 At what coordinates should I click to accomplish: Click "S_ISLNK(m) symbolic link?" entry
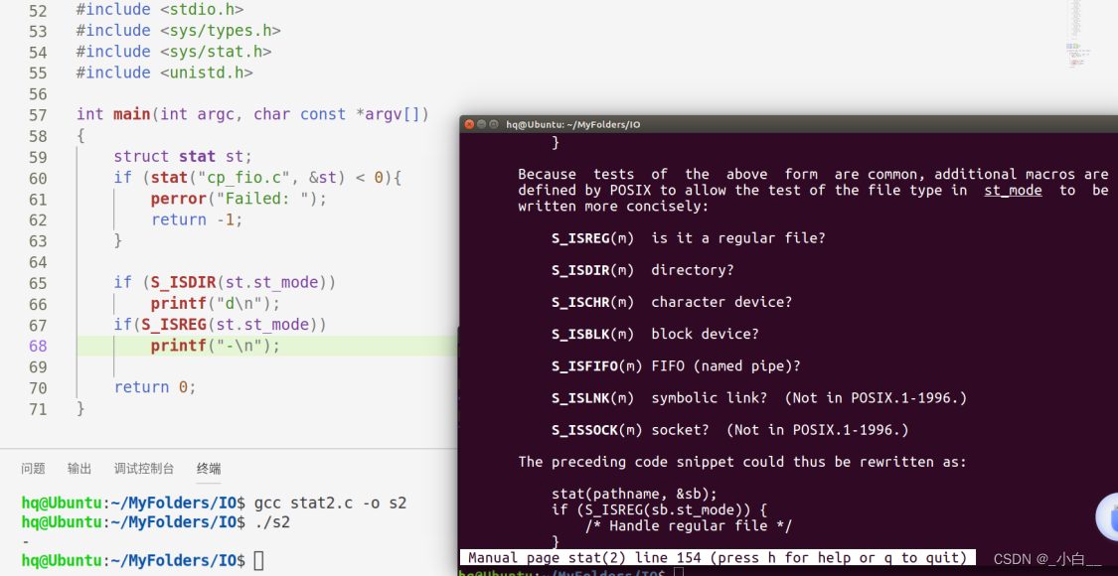[759, 398]
